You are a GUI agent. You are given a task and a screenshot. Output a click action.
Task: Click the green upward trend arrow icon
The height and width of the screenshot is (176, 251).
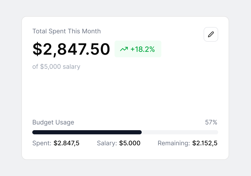click(124, 49)
